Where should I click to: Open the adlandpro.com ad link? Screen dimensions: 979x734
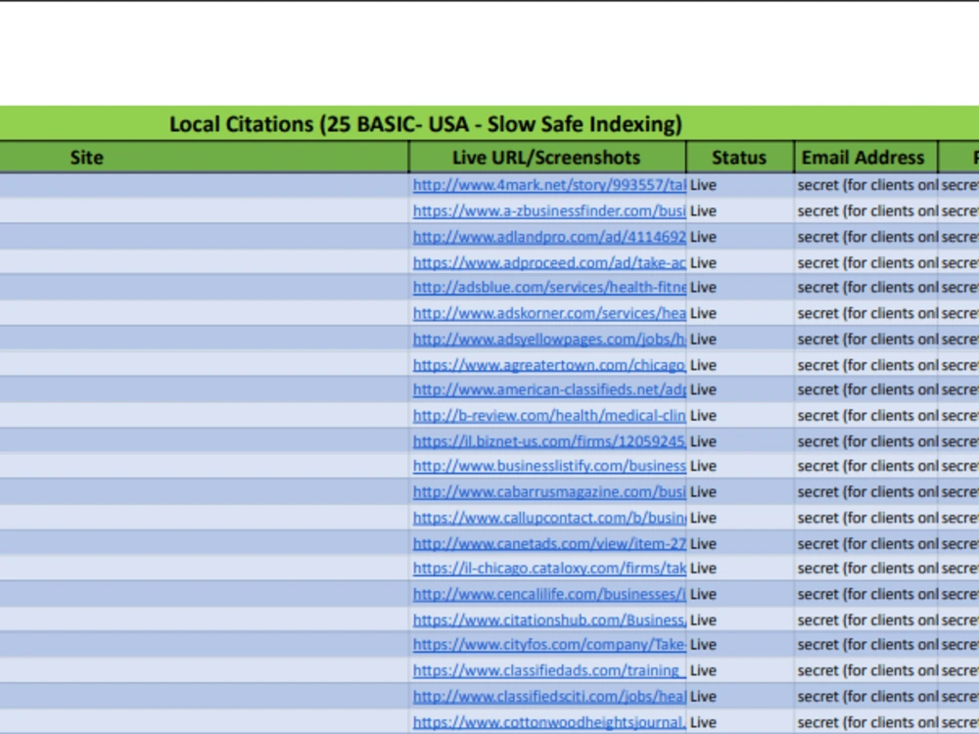[549, 237]
